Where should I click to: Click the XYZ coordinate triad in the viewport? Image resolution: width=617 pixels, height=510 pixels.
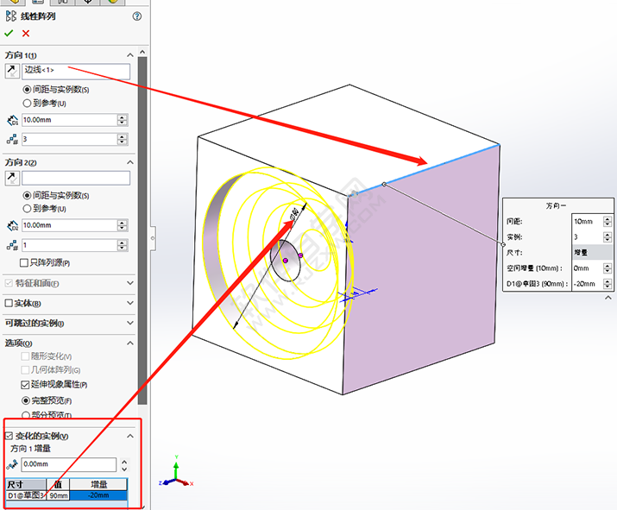[x=176, y=472]
